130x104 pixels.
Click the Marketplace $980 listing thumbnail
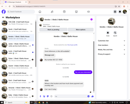[41, 25]
